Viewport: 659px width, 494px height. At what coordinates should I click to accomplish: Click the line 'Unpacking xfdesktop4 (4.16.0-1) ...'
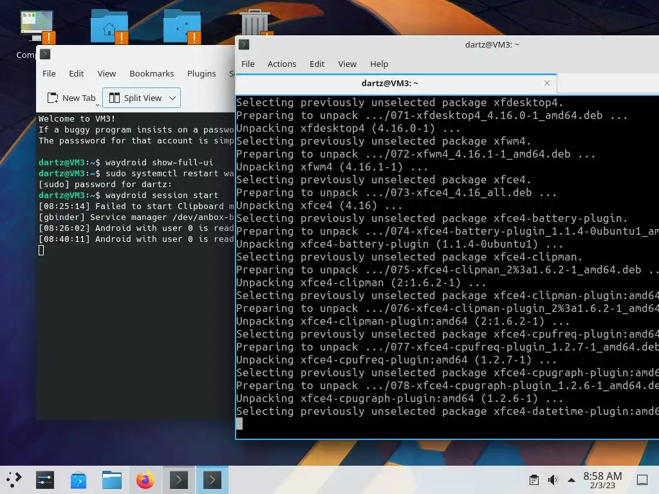pos(348,129)
